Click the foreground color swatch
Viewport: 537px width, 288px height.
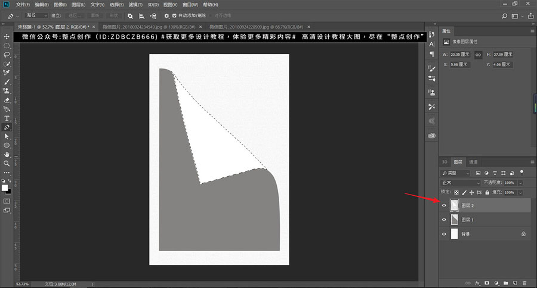coord(5,187)
